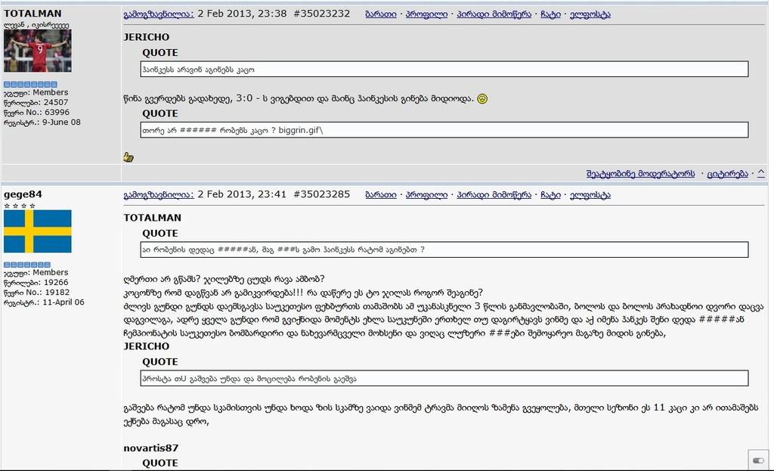Click the date '2 Feb 2013, 23:41'
The image size is (774, 471).
242,194
